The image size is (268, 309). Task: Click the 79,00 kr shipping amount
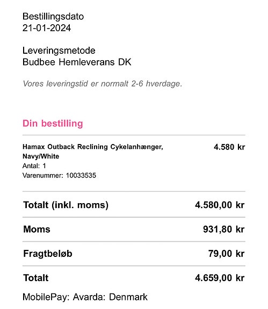pyautogui.click(x=227, y=254)
